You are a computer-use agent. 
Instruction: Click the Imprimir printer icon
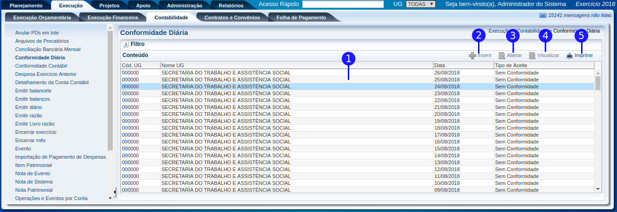pos(570,56)
